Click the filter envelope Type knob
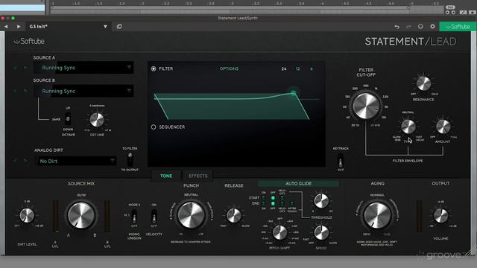 coord(408,127)
